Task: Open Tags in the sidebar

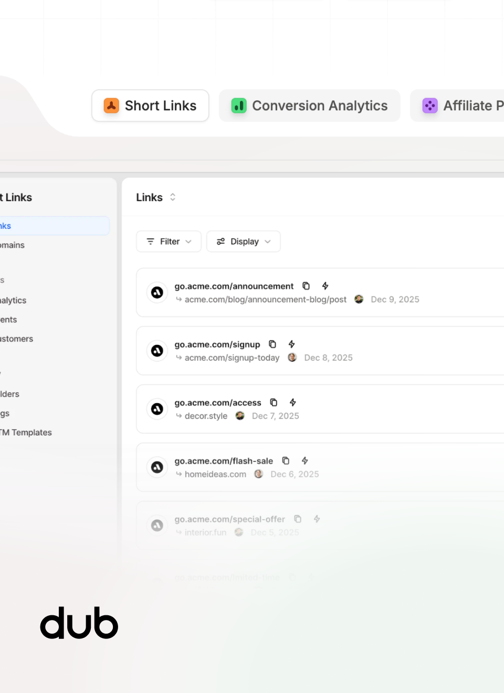Action: (5, 414)
